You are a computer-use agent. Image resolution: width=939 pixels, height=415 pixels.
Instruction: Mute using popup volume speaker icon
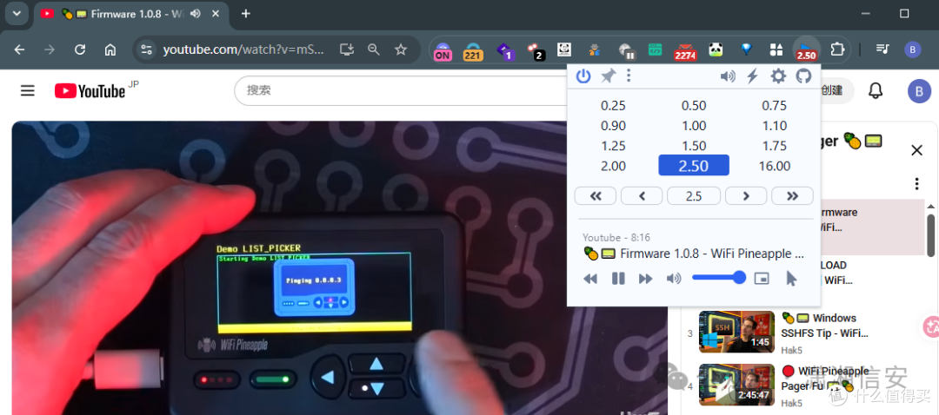[674, 279]
